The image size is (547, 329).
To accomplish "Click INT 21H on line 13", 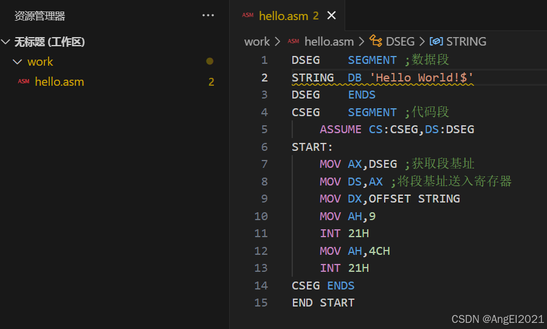I will coord(345,268).
